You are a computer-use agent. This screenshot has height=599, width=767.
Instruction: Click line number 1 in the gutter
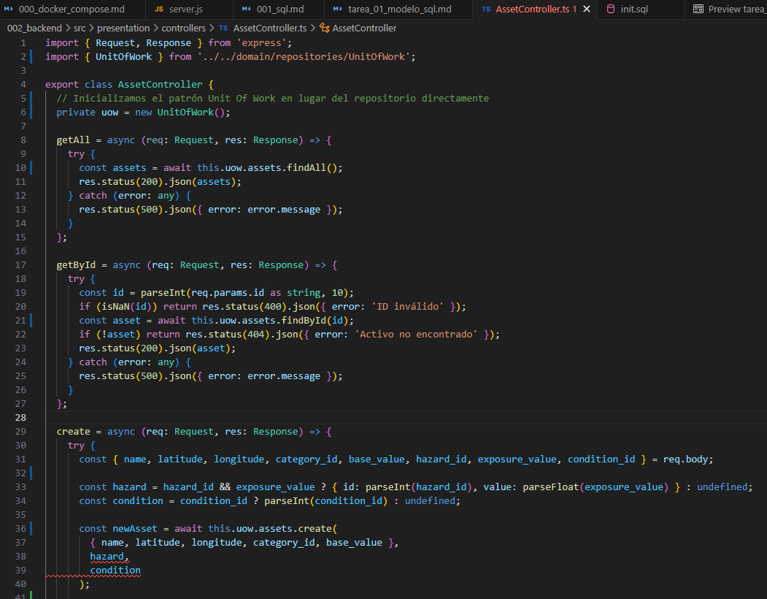pyautogui.click(x=23, y=43)
